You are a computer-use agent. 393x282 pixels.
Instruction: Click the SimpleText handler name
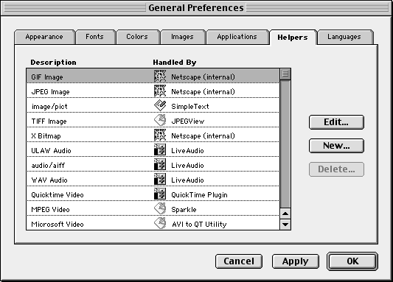pos(190,107)
